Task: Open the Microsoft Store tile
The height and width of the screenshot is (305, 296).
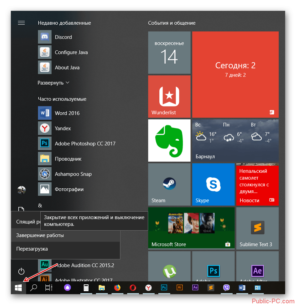Action: (191, 228)
